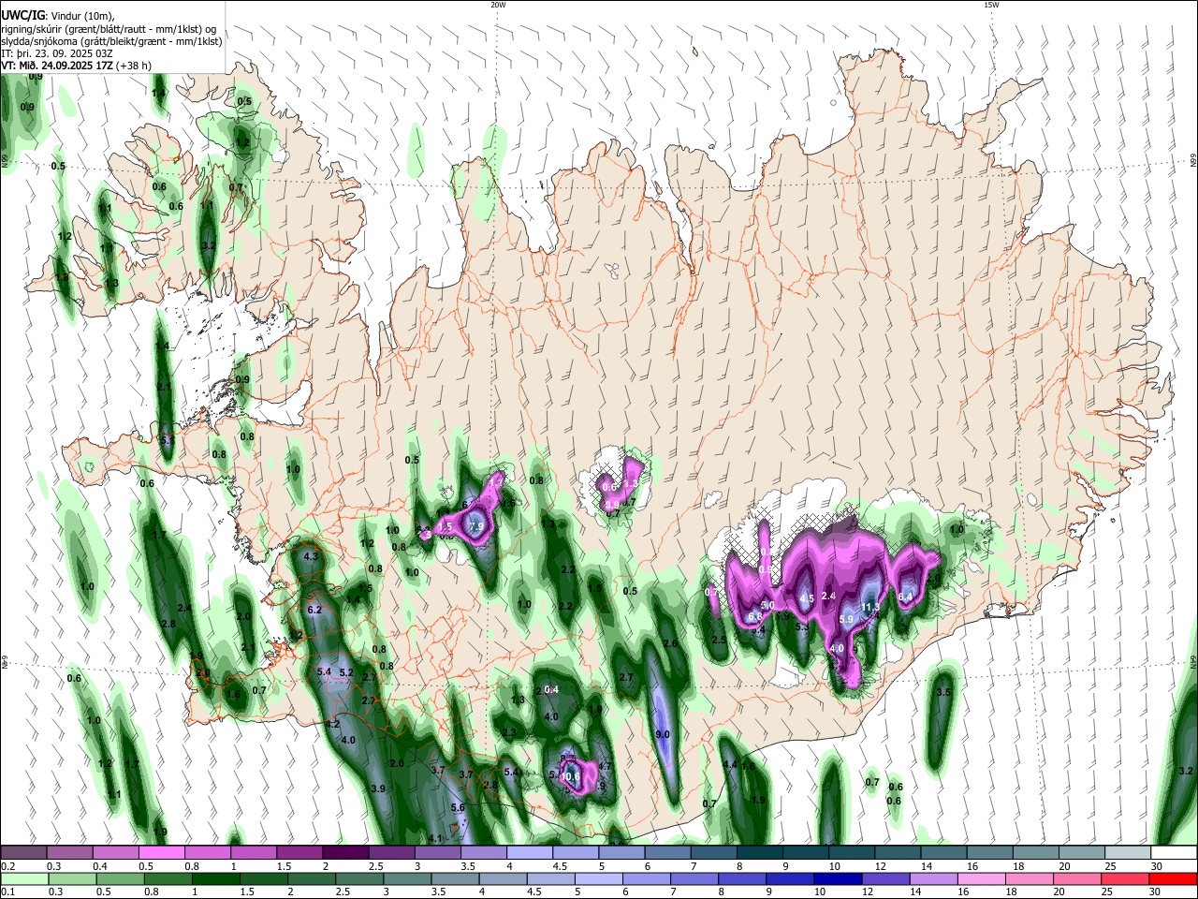
Task: Click the '7.9' value in the pink area
Action: [475, 527]
